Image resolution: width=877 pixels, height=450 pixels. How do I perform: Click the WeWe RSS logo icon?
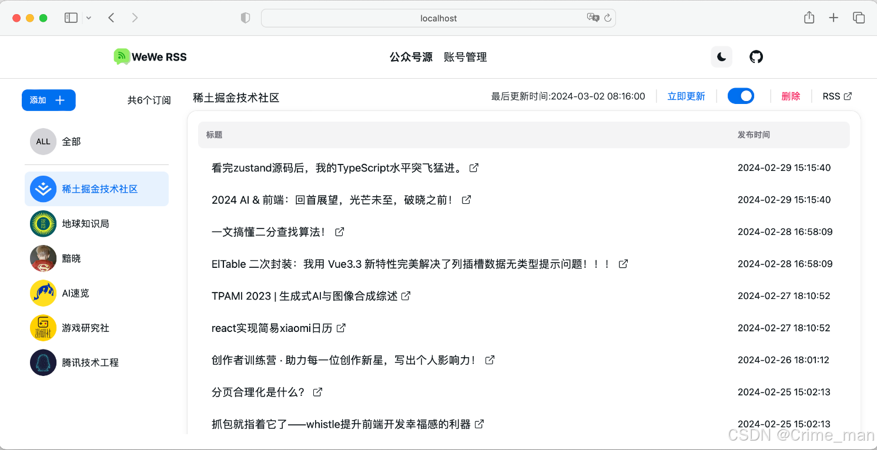[x=122, y=56]
